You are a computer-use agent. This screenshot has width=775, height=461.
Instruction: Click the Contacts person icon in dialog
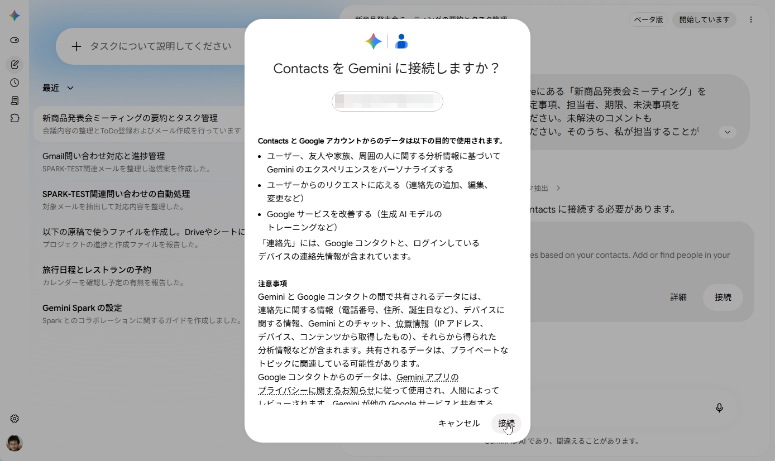pyautogui.click(x=401, y=41)
